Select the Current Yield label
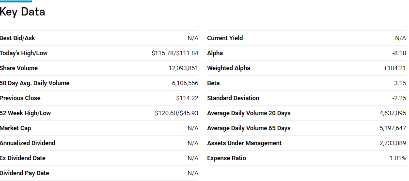The image size is (409, 181). pyautogui.click(x=225, y=38)
